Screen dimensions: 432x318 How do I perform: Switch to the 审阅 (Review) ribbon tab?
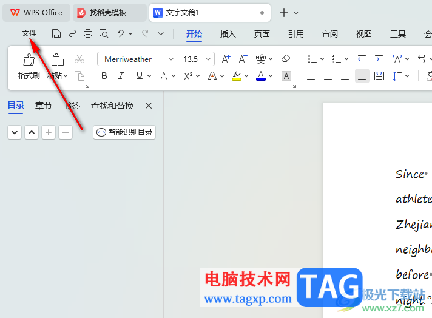click(x=330, y=34)
